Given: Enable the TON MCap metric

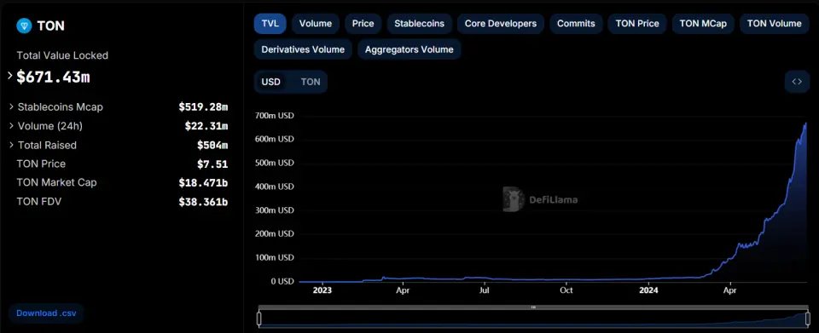Looking at the screenshot, I should tap(703, 24).
